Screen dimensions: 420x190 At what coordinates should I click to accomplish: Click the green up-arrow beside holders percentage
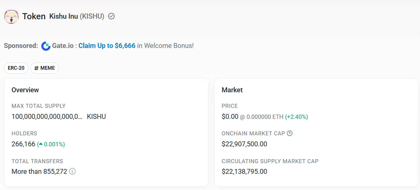point(40,144)
